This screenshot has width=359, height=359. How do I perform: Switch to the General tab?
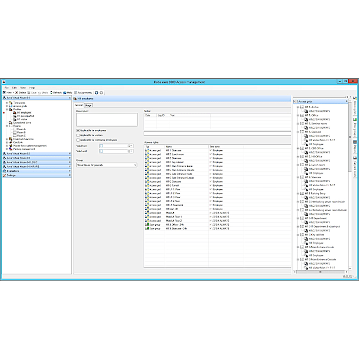[78, 105]
